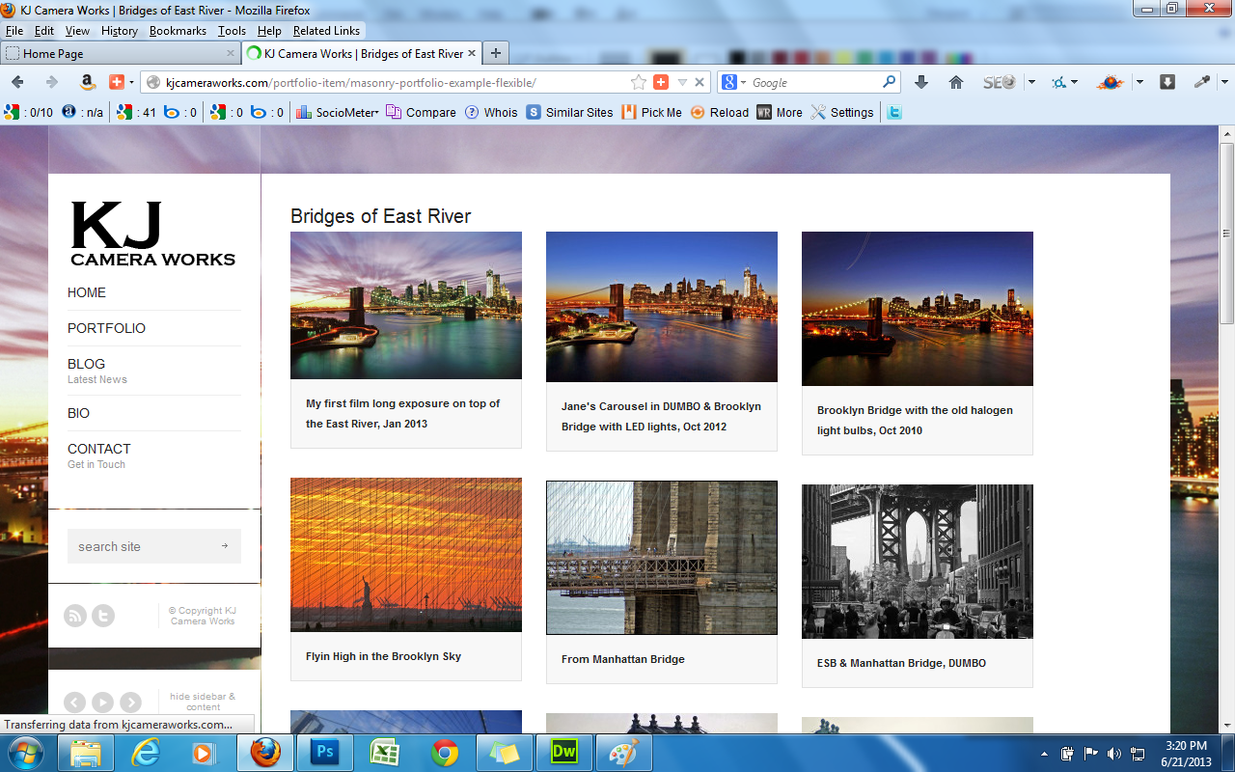Open the toolbar Settings button

tap(842, 112)
